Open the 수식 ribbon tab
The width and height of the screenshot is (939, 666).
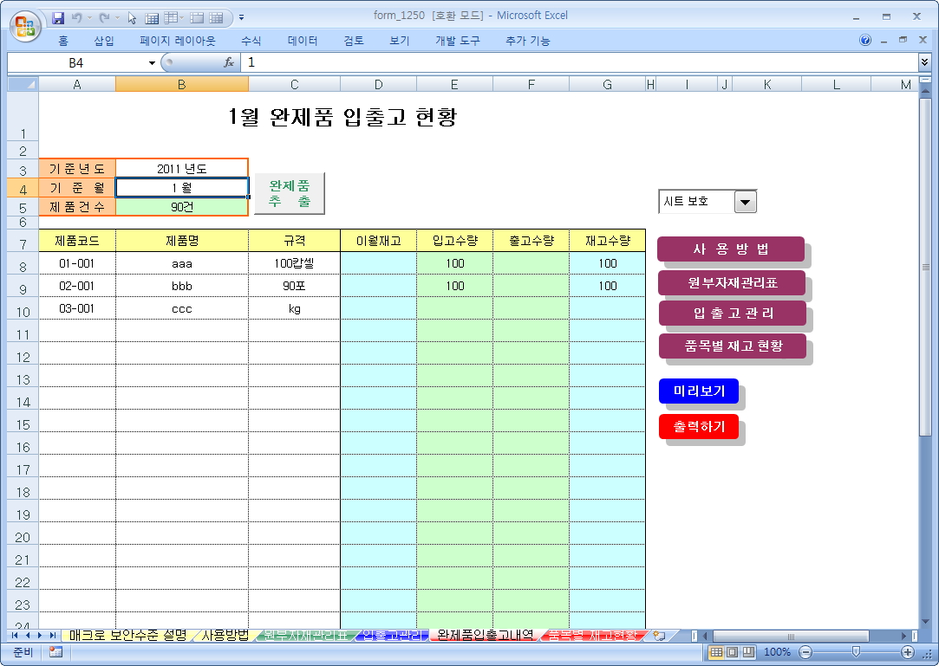[x=251, y=41]
